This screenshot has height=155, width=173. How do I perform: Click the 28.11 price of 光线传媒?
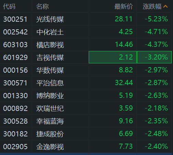coord(124,19)
